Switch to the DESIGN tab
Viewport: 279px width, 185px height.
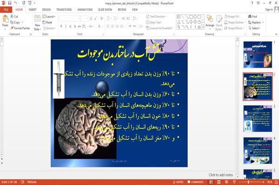(x=46, y=10)
